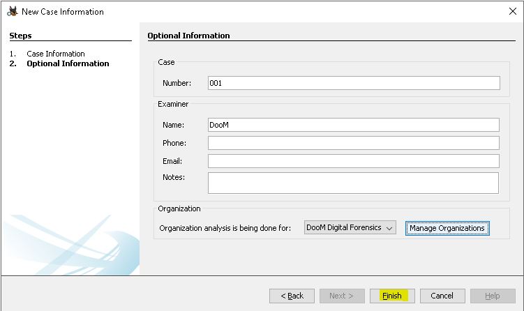Place cursor in the Notes text area
Image resolution: width=524 pixels, height=311 pixels.
pyautogui.click(x=354, y=183)
